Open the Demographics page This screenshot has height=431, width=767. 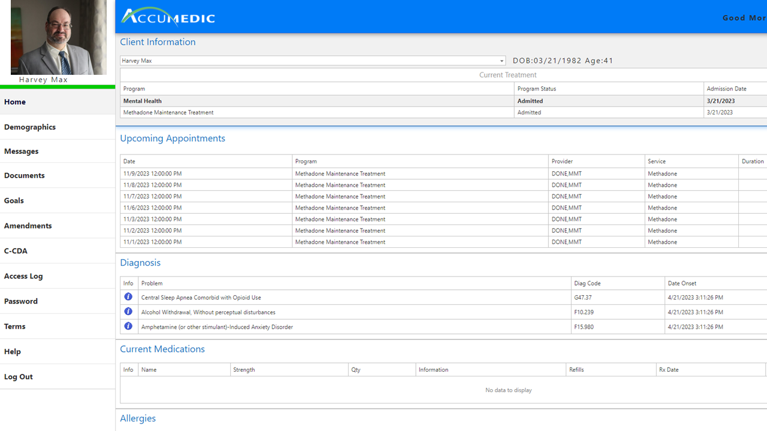pyautogui.click(x=29, y=127)
